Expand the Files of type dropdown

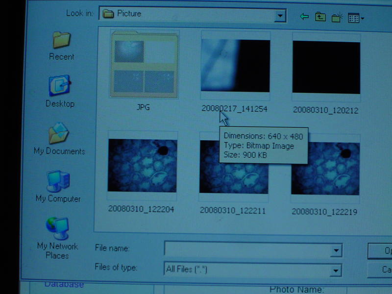336,270
